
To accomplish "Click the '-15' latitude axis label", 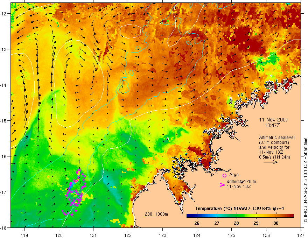I will coord(4,120).
